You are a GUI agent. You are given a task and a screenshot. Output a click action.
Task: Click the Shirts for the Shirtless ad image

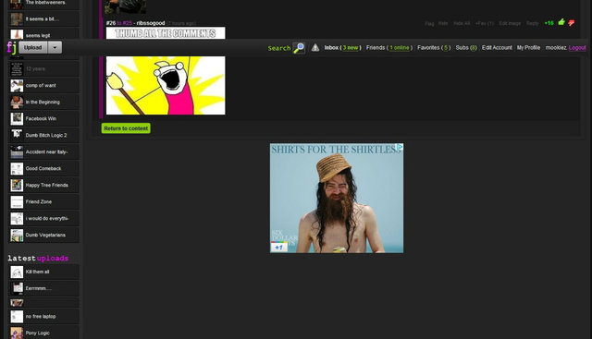click(x=337, y=198)
